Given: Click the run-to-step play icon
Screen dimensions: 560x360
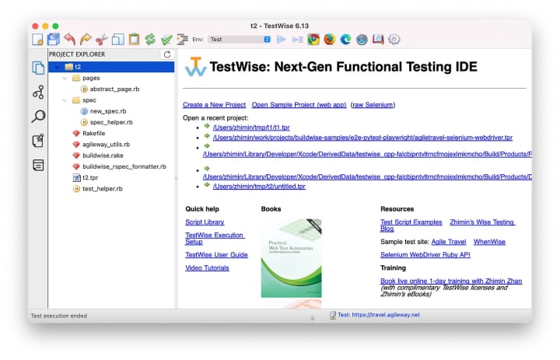Looking at the screenshot, I should click(297, 40).
